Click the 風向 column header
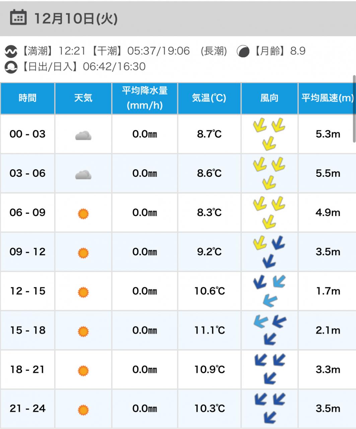The height and width of the screenshot is (429, 356). tap(269, 98)
